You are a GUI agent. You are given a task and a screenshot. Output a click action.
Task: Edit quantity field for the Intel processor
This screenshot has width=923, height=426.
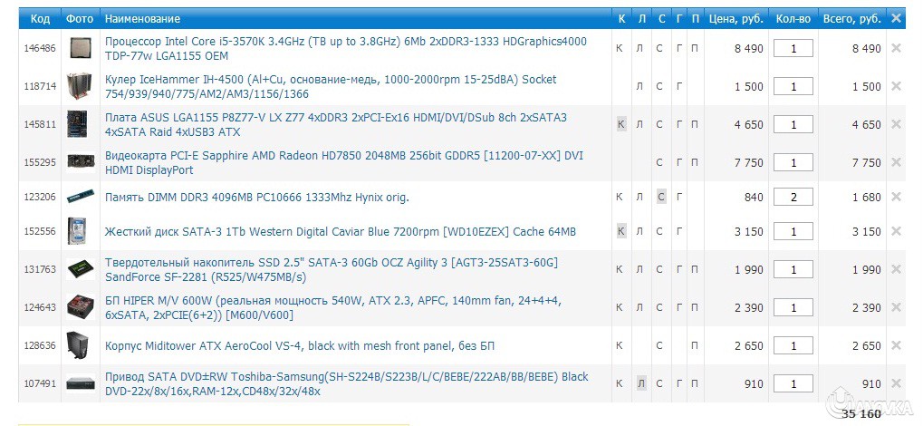793,48
